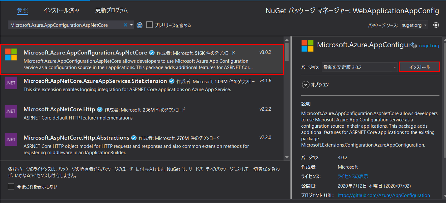Viewport: 446px width, 203px height.
Task: Click the NuGet パッケージ マネージャー title
Action: coord(352,11)
